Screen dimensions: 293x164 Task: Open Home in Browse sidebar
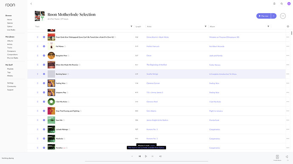pyautogui.click(x=9, y=19)
